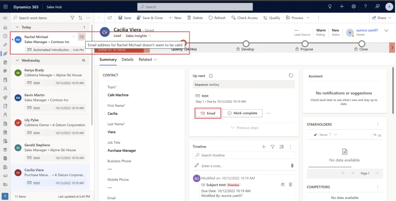Viewport: 396px width, 201px height.
Task: Click Save in the command bar
Action: [x=125, y=18]
